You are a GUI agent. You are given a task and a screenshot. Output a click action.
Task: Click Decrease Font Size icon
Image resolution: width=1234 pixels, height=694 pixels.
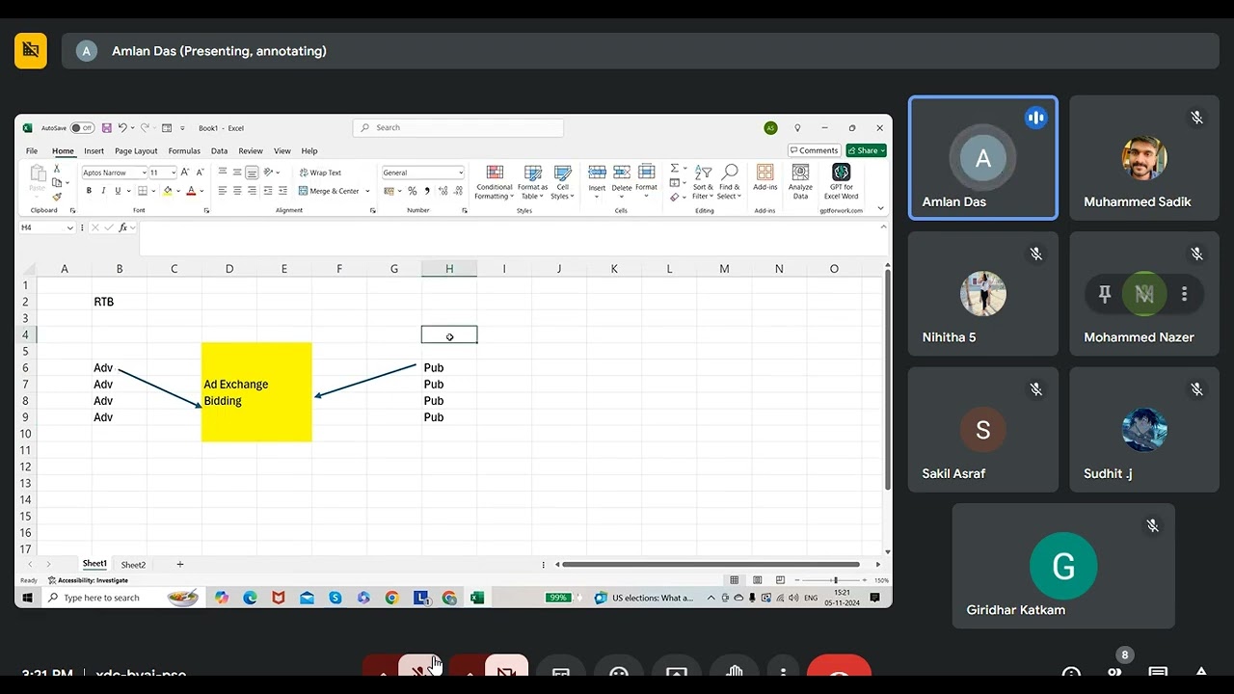click(199, 172)
